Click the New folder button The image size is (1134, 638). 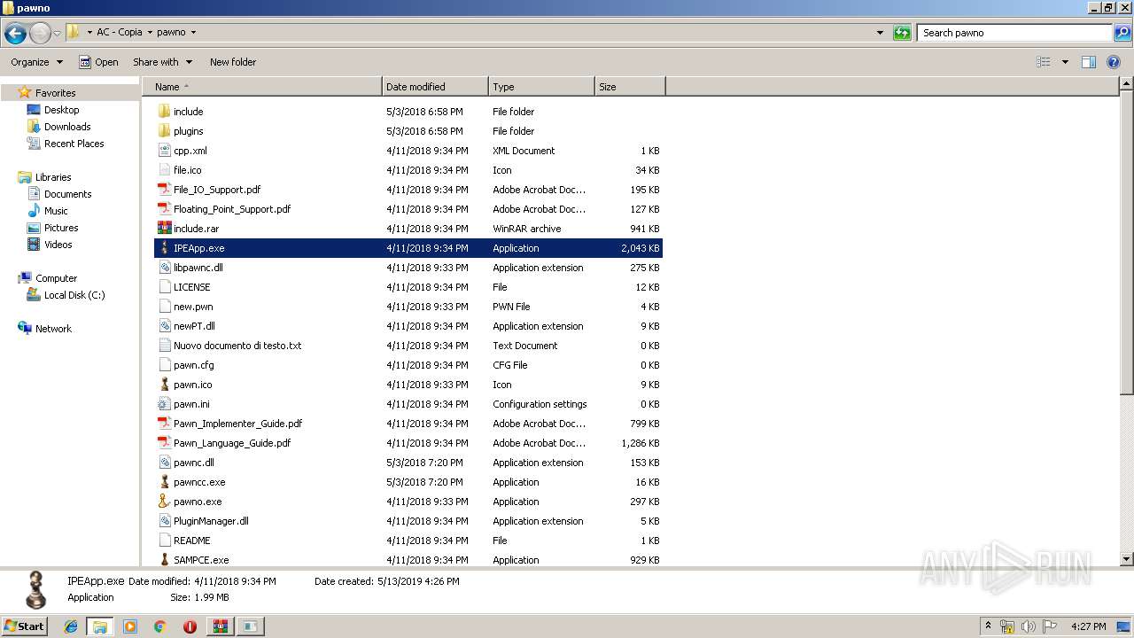233,62
